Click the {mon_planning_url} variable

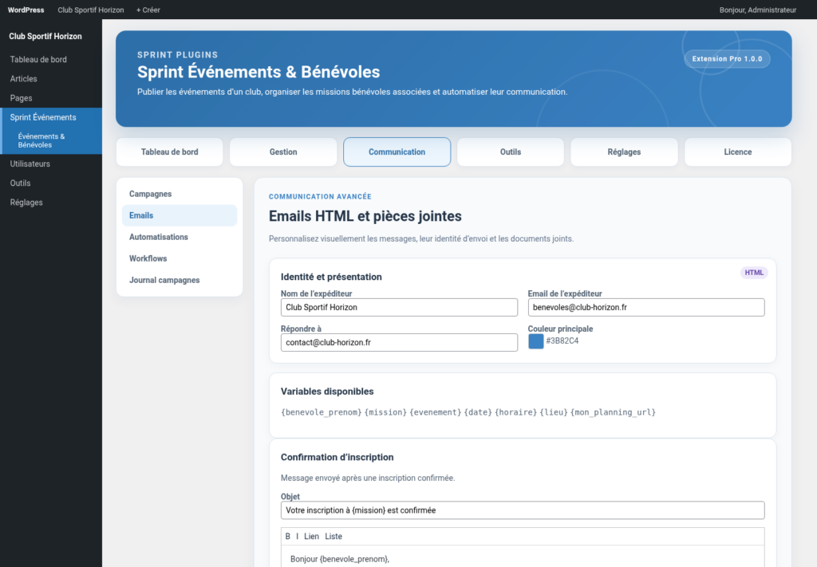(x=613, y=412)
